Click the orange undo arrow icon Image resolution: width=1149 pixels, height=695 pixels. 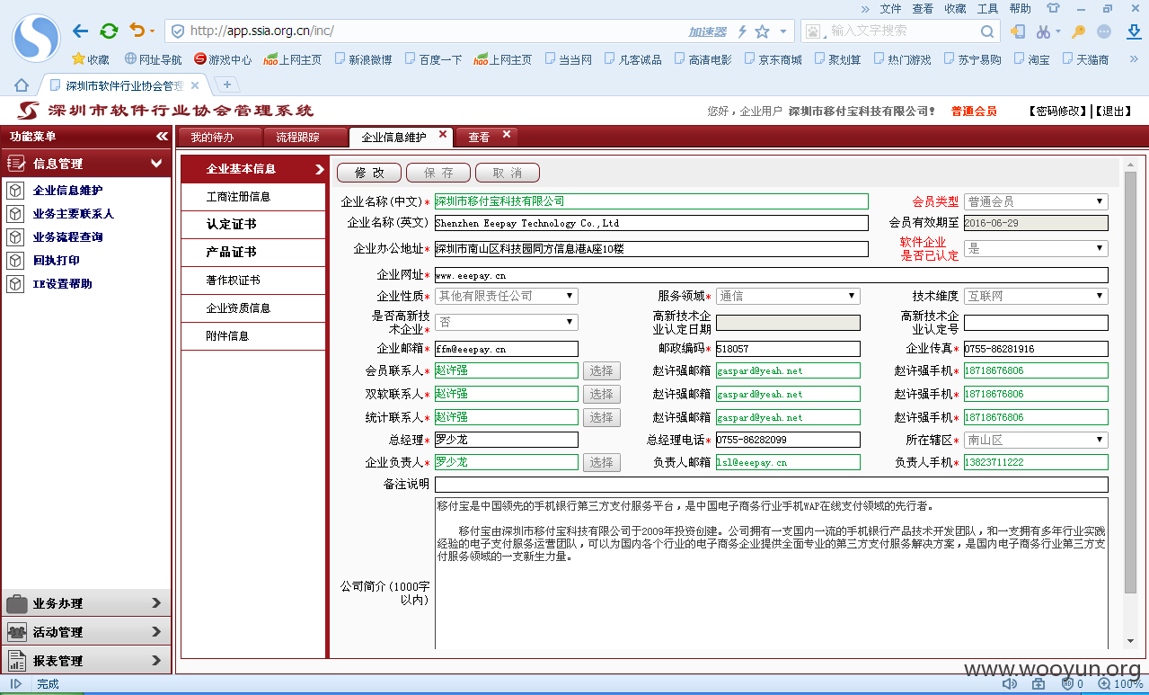[137, 31]
